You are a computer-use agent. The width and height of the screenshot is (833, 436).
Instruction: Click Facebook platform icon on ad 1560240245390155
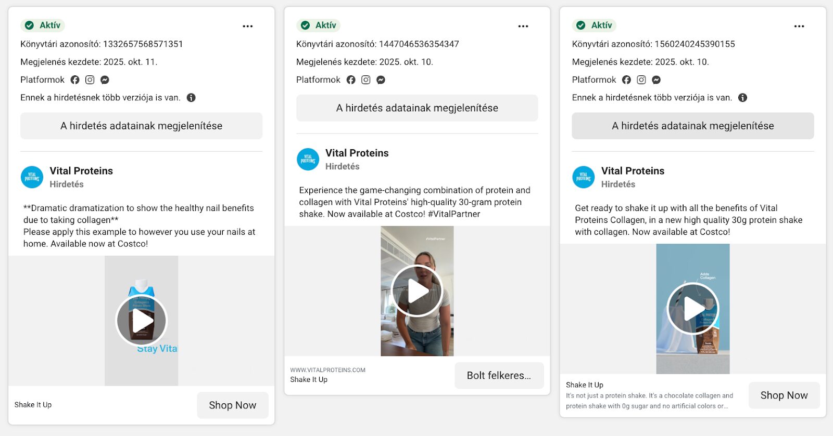[x=626, y=80]
